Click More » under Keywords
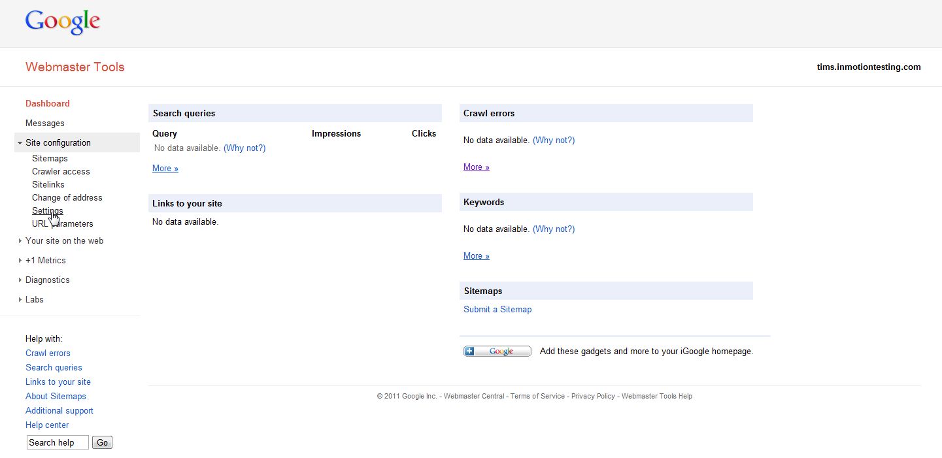 [x=477, y=255]
